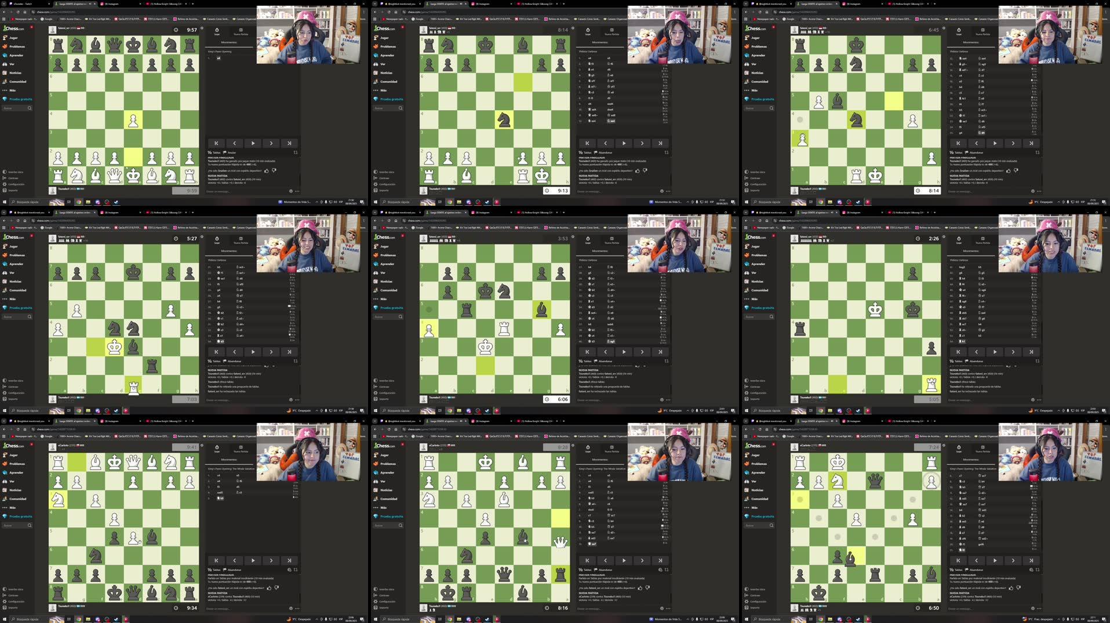The image size is (1110, 623).
Task: Click emoji icon in chat of the 6:06 game
Action: (662, 399)
